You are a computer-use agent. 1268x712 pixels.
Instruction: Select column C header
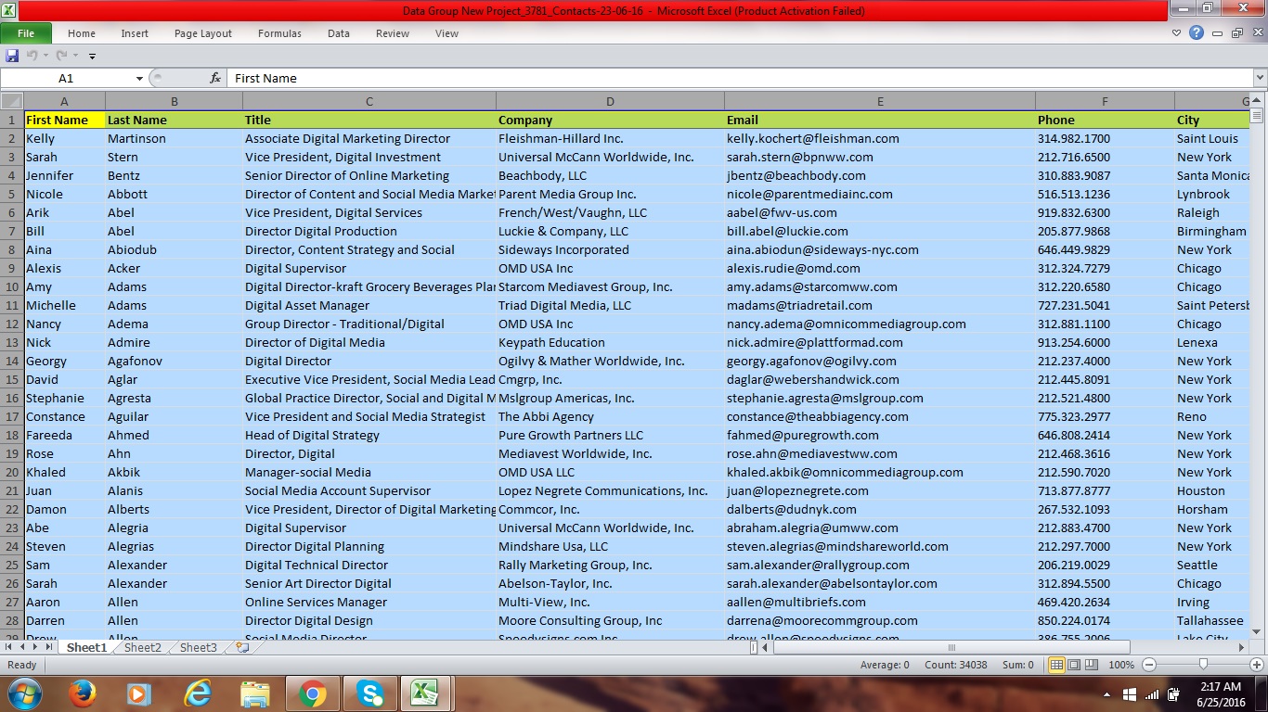[369, 101]
